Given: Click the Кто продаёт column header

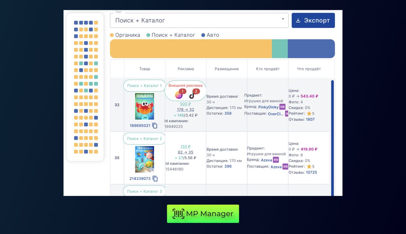Looking at the screenshot, I should (x=268, y=69).
